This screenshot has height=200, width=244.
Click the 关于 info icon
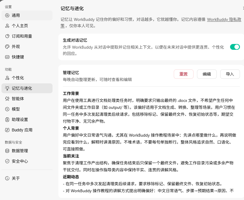click(x=7, y=178)
